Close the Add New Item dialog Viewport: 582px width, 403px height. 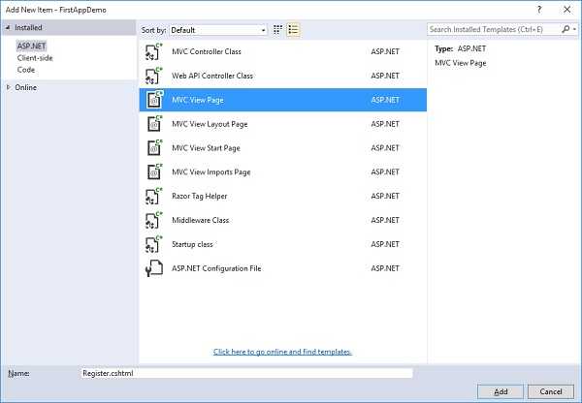[x=567, y=10]
